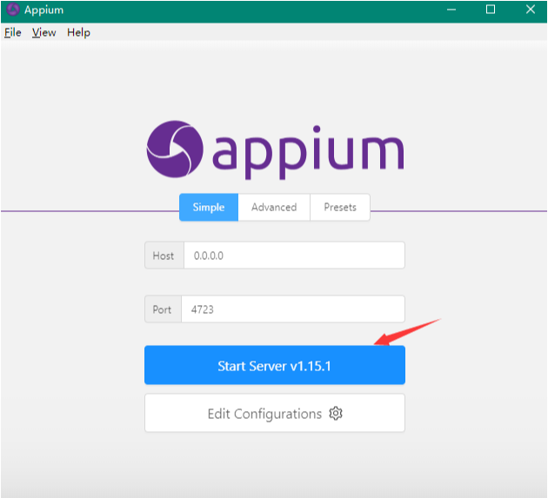The width and height of the screenshot is (548, 498).
Task: Click the gear icon in Edit Configurations
Action: [336, 413]
